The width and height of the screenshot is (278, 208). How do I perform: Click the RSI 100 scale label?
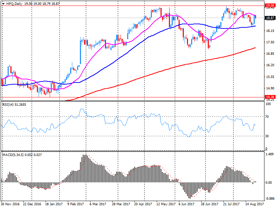268,104
